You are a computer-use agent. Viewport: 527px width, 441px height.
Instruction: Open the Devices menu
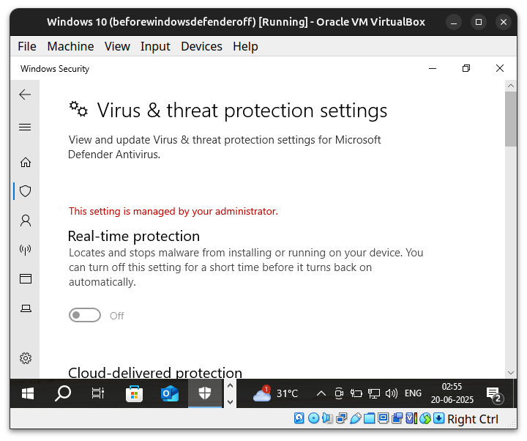201,46
